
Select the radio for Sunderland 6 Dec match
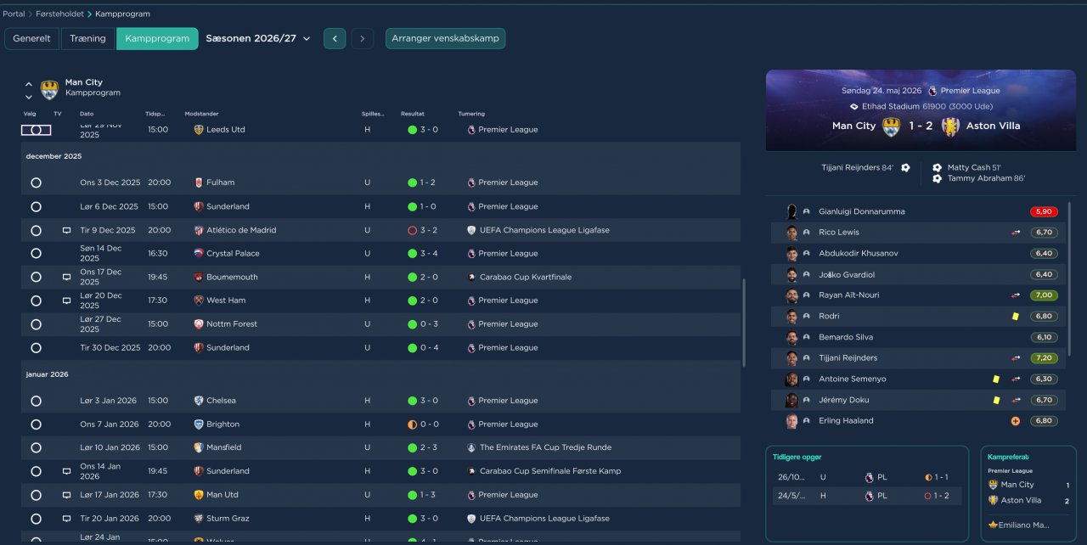tap(36, 206)
